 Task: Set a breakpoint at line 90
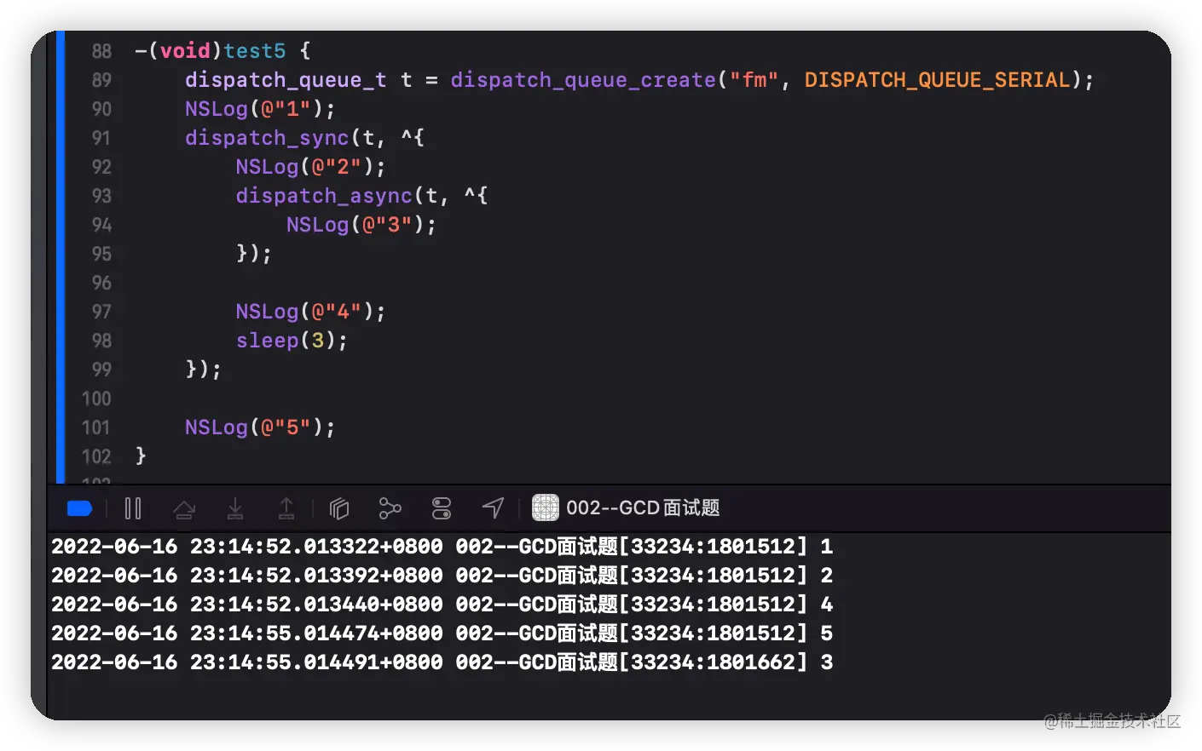click(101, 109)
